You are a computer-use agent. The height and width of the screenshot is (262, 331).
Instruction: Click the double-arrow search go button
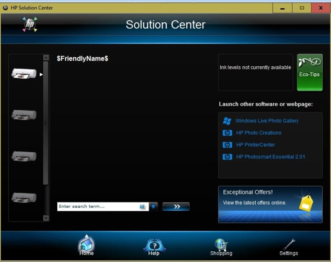[x=176, y=207]
